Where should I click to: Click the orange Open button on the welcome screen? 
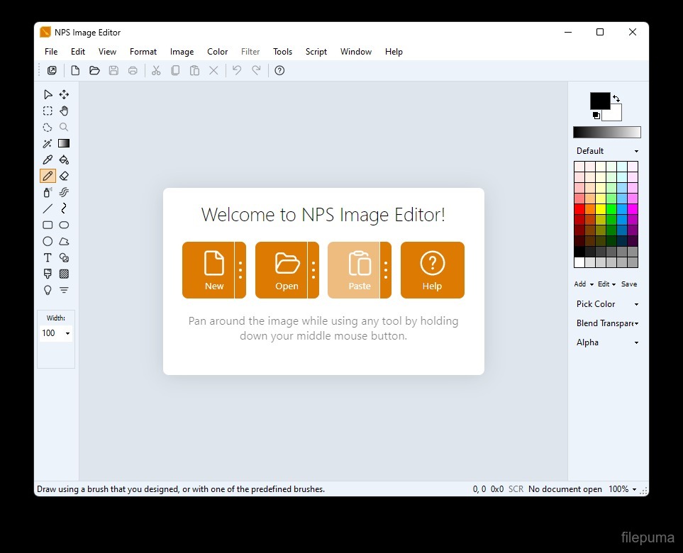[x=281, y=270]
